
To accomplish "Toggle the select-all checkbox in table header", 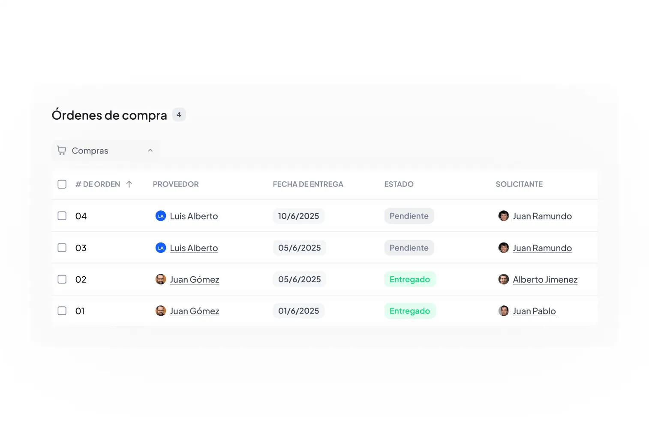I will (62, 184).
